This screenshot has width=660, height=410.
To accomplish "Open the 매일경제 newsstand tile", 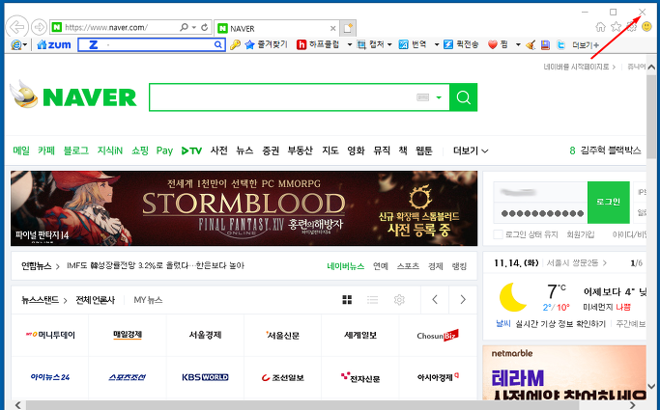I will tap(128, 335).
